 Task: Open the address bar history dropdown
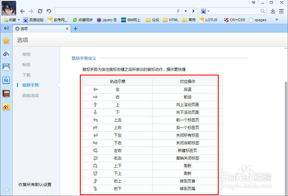186,11
